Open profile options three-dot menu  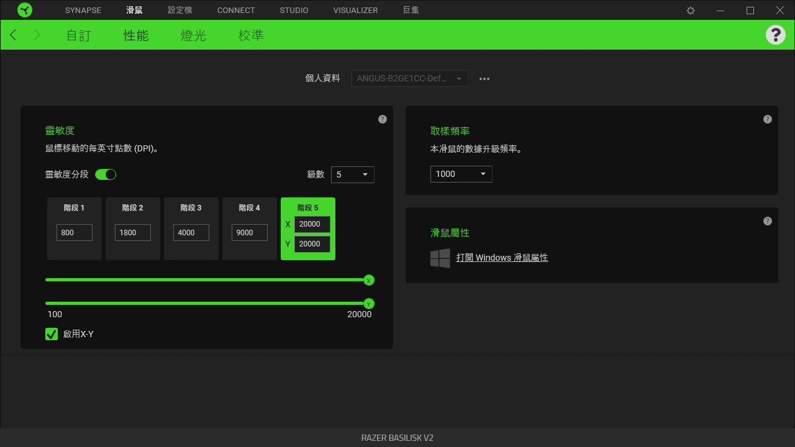click(484, 79)
